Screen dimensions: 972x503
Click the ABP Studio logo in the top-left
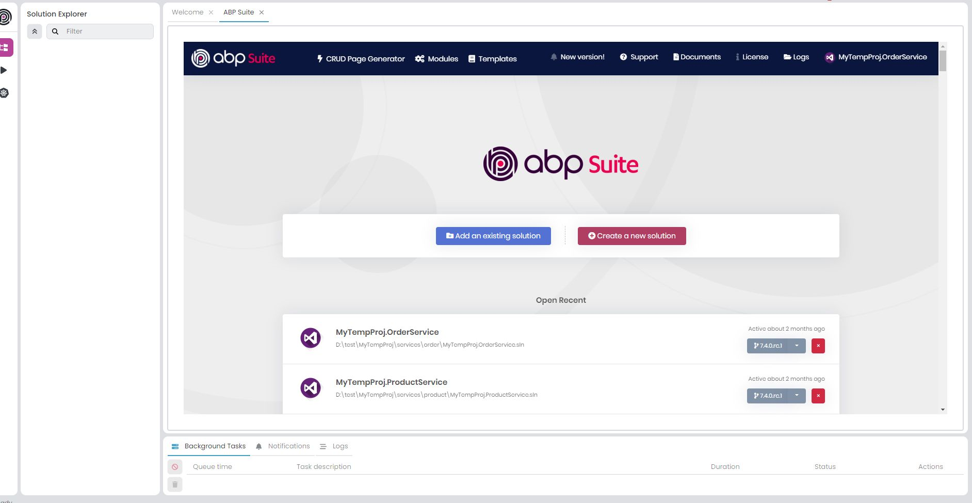coord(5,17)
